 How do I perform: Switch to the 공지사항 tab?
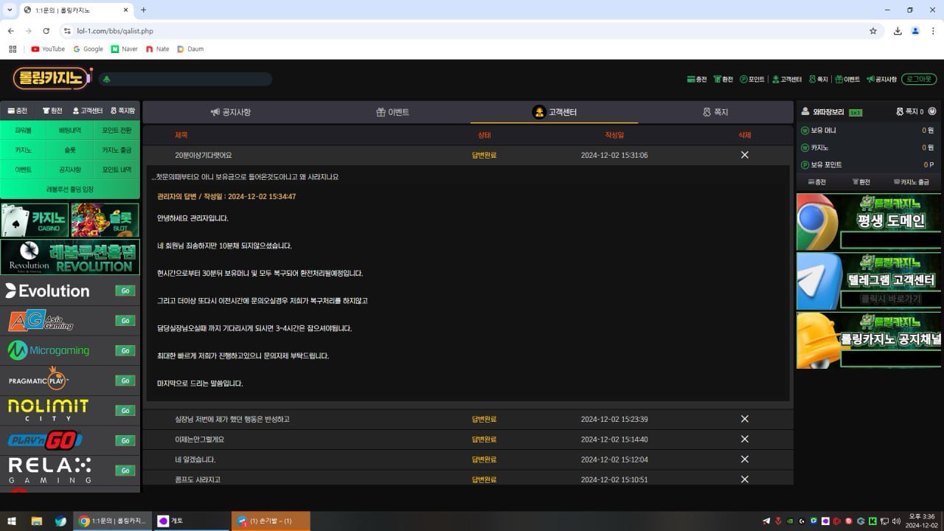231,112
